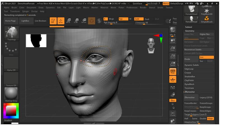Viewport: 225px width, 126px height.
Task: Collapse the Geometry section header
Action: [x=190, y=31]
